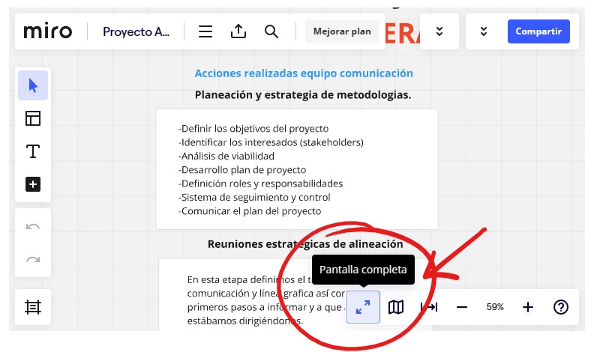Open the search magnifier icon

click(271, 31)
